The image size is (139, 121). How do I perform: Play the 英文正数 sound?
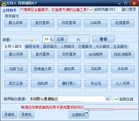(x=16, y=83)
